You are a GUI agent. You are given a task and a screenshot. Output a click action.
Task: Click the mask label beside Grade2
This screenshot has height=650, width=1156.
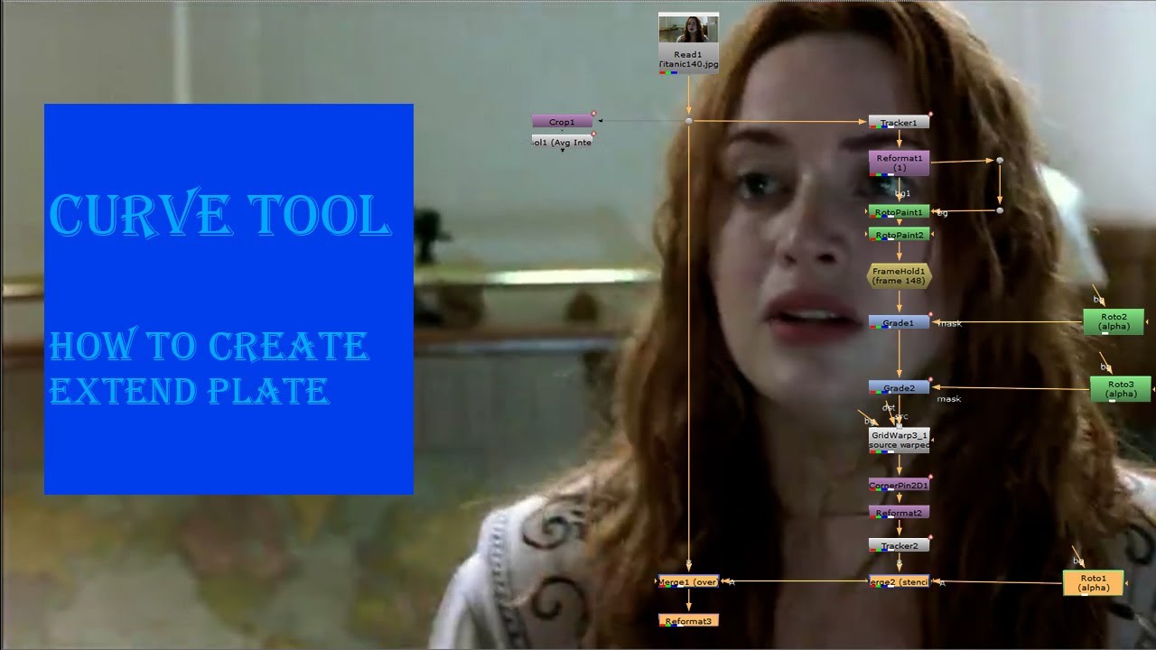pos(948,398)
